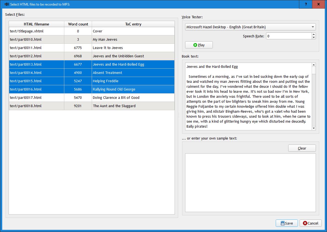Sort by the ToC entry column header
The height and width of the screenshot is (232, 327).
(133, 24)
